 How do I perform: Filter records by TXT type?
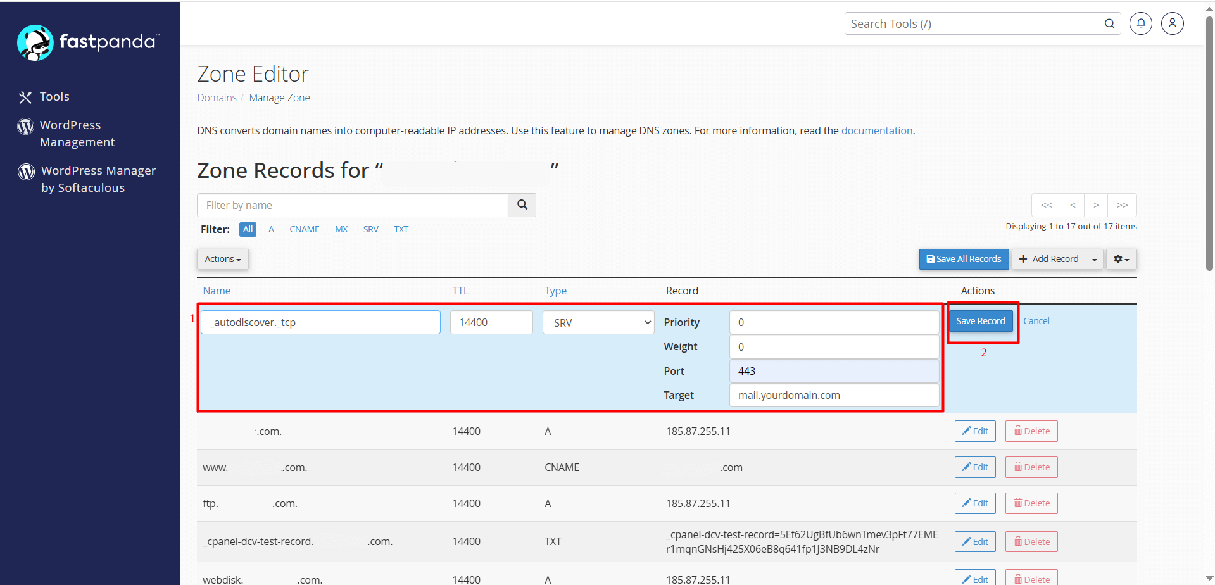(401, 229)
